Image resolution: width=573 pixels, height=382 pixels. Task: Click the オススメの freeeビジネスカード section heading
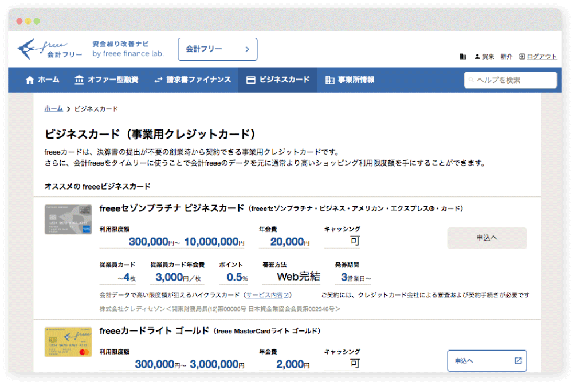(97, 186)
